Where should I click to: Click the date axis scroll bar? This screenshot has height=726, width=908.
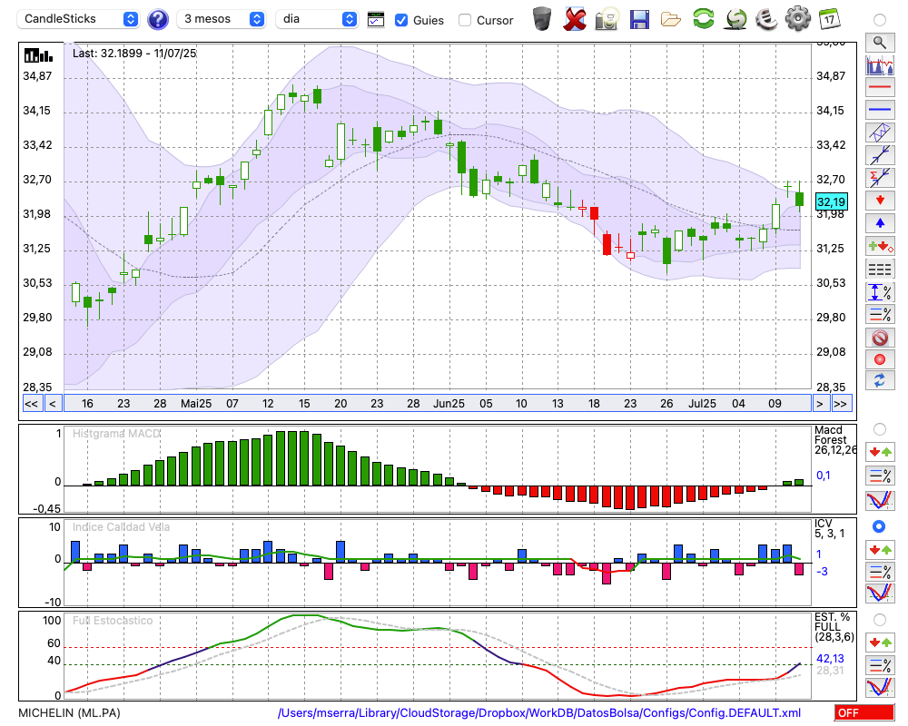pos(438,404)
